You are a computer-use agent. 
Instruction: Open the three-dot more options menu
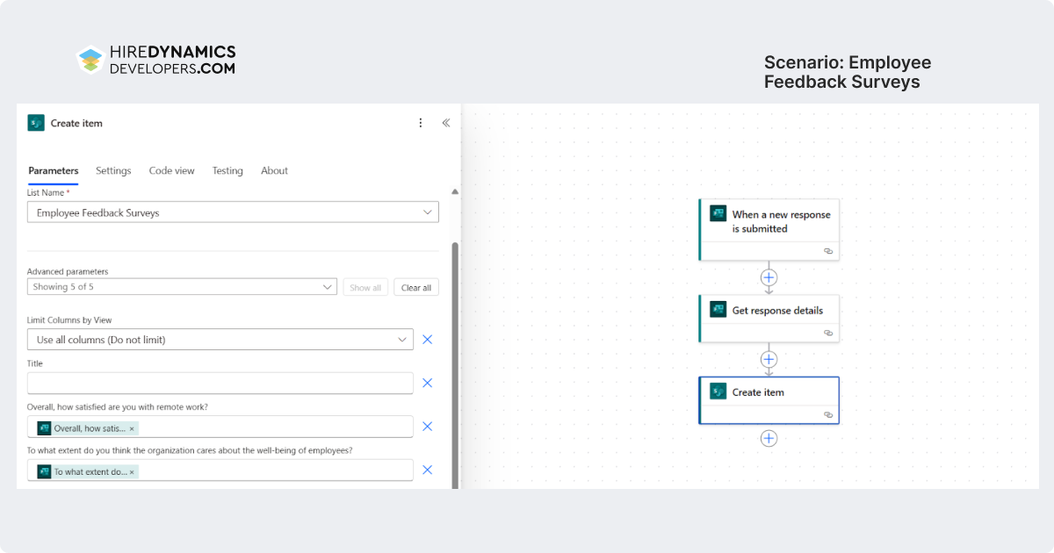pos(421,123)
